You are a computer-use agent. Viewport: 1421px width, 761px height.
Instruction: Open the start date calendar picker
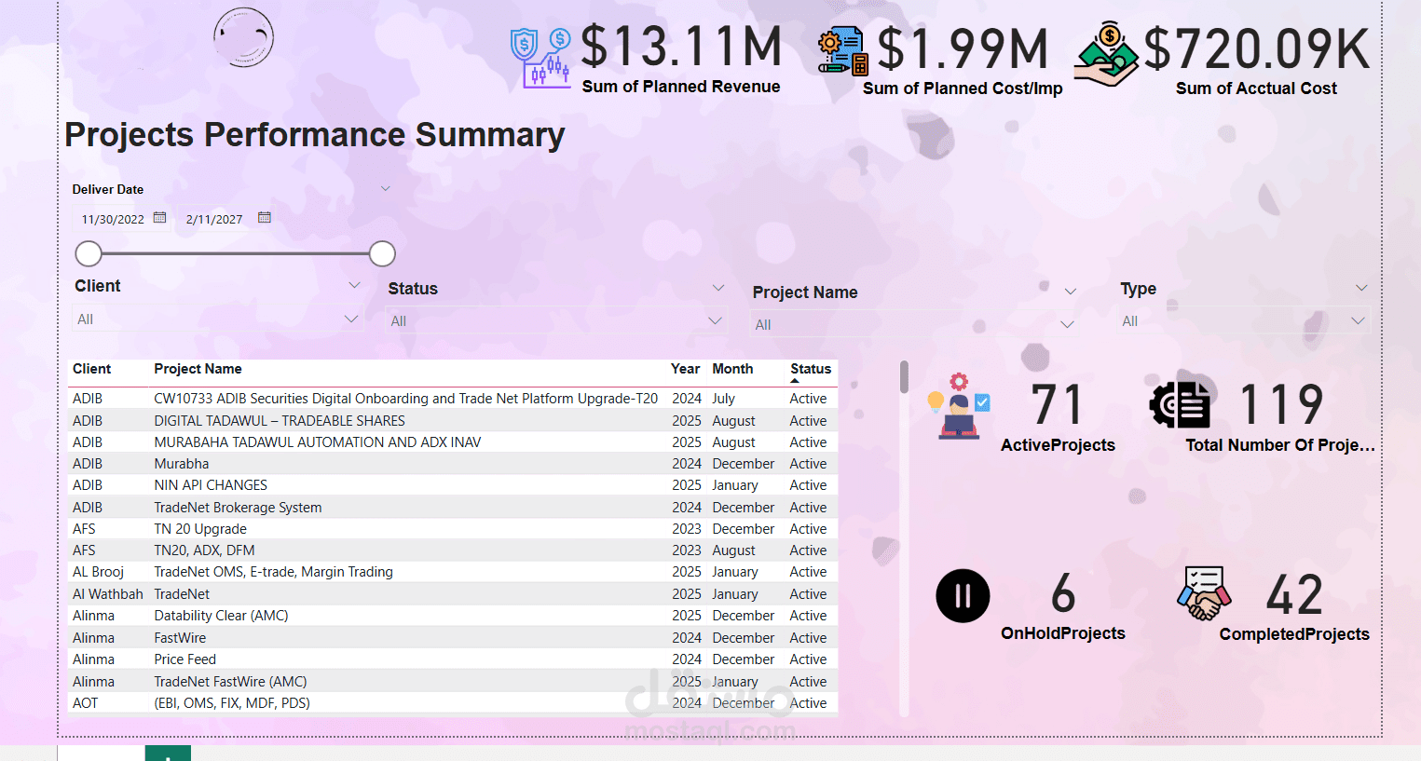[159, 218]
